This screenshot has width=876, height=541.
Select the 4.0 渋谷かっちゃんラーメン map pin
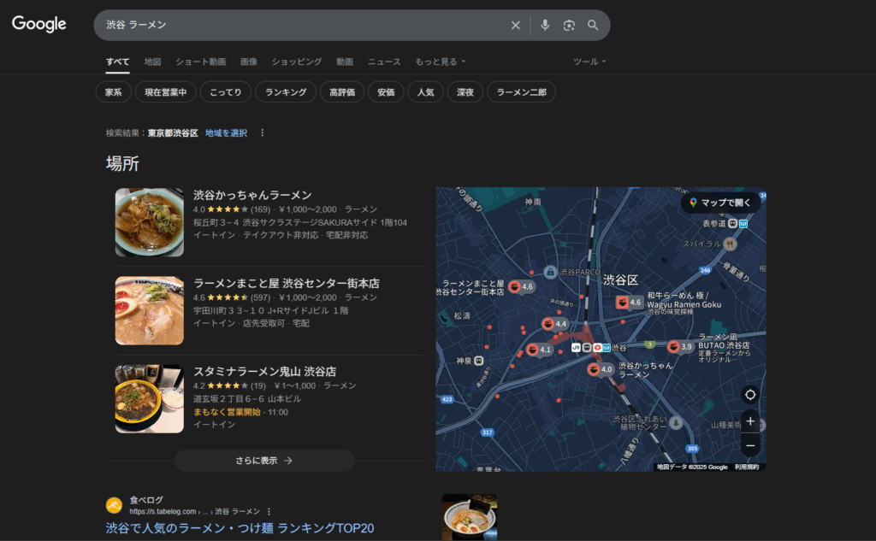coord(601,369)
